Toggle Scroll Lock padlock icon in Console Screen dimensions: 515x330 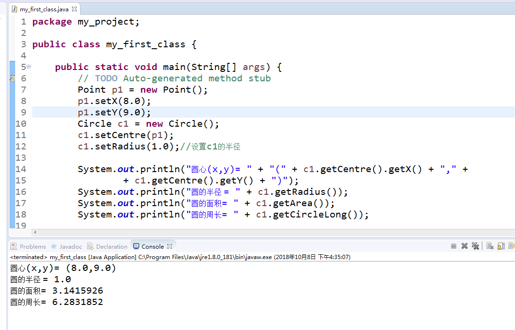tap(501, 246)
